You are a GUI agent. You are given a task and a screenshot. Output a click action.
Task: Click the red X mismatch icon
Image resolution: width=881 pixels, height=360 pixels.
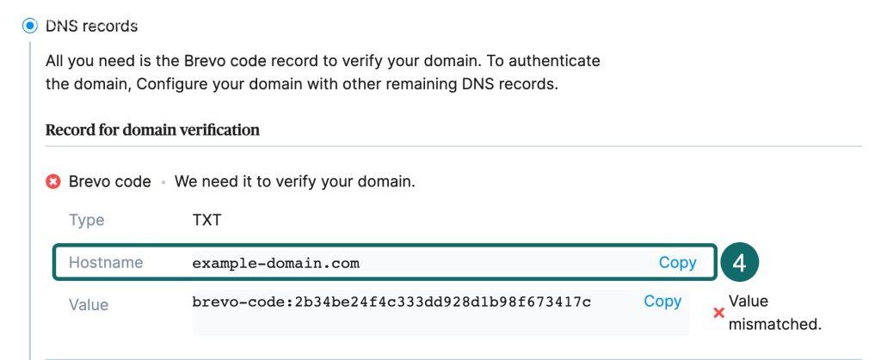pyautogui.click(x=719, y=313)
